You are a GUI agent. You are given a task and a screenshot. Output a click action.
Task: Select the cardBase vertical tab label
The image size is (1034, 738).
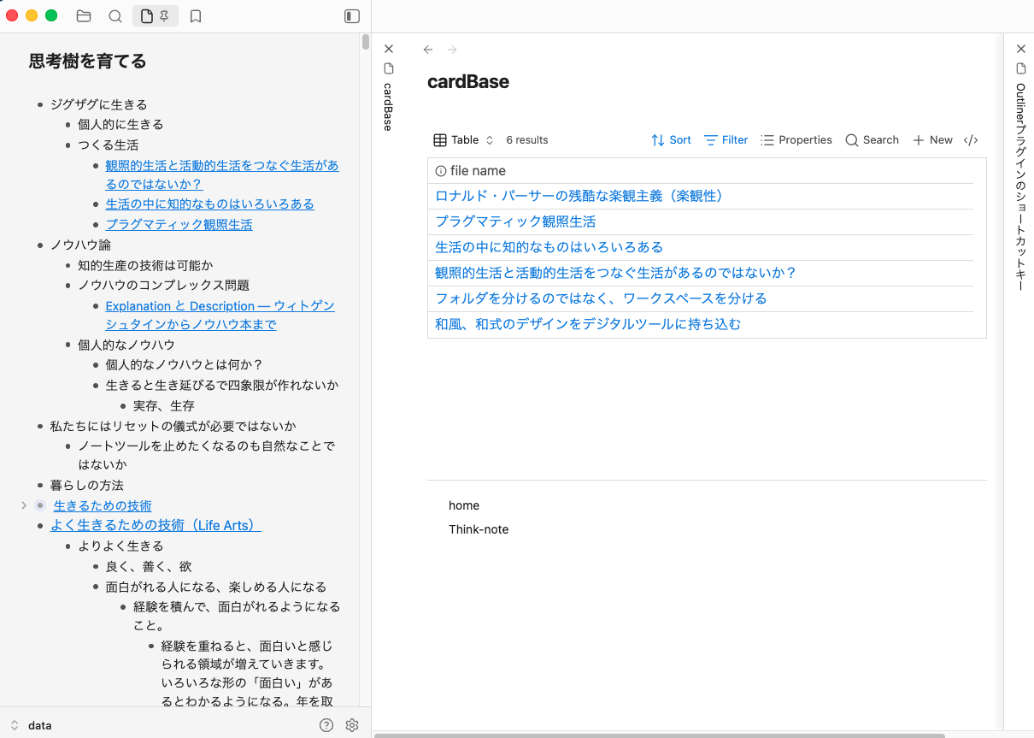tap(388, 107)
